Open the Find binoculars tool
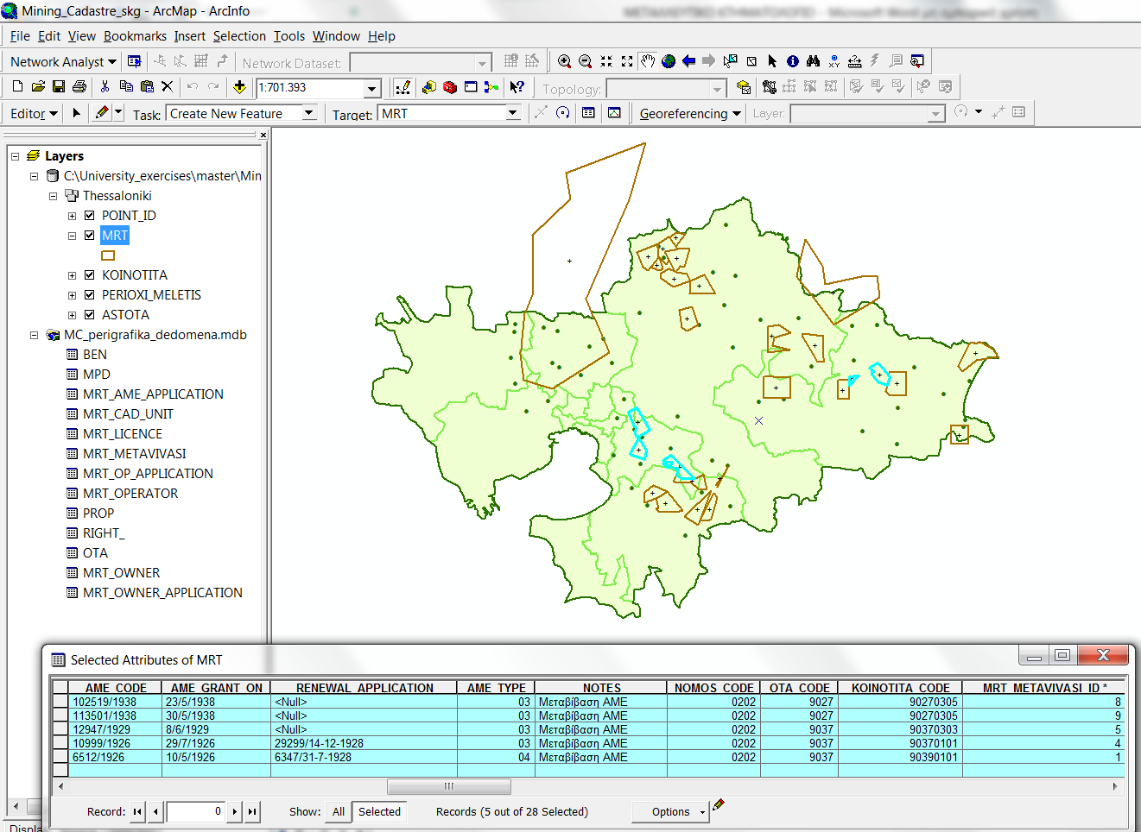The height and width of the screenshot is (832, 1141). pyautogui.click(x=813, y=61)
